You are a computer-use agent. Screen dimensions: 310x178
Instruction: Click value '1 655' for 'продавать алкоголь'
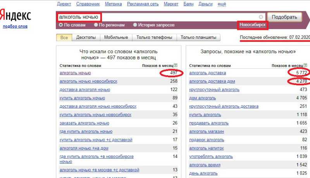(301, 123)
